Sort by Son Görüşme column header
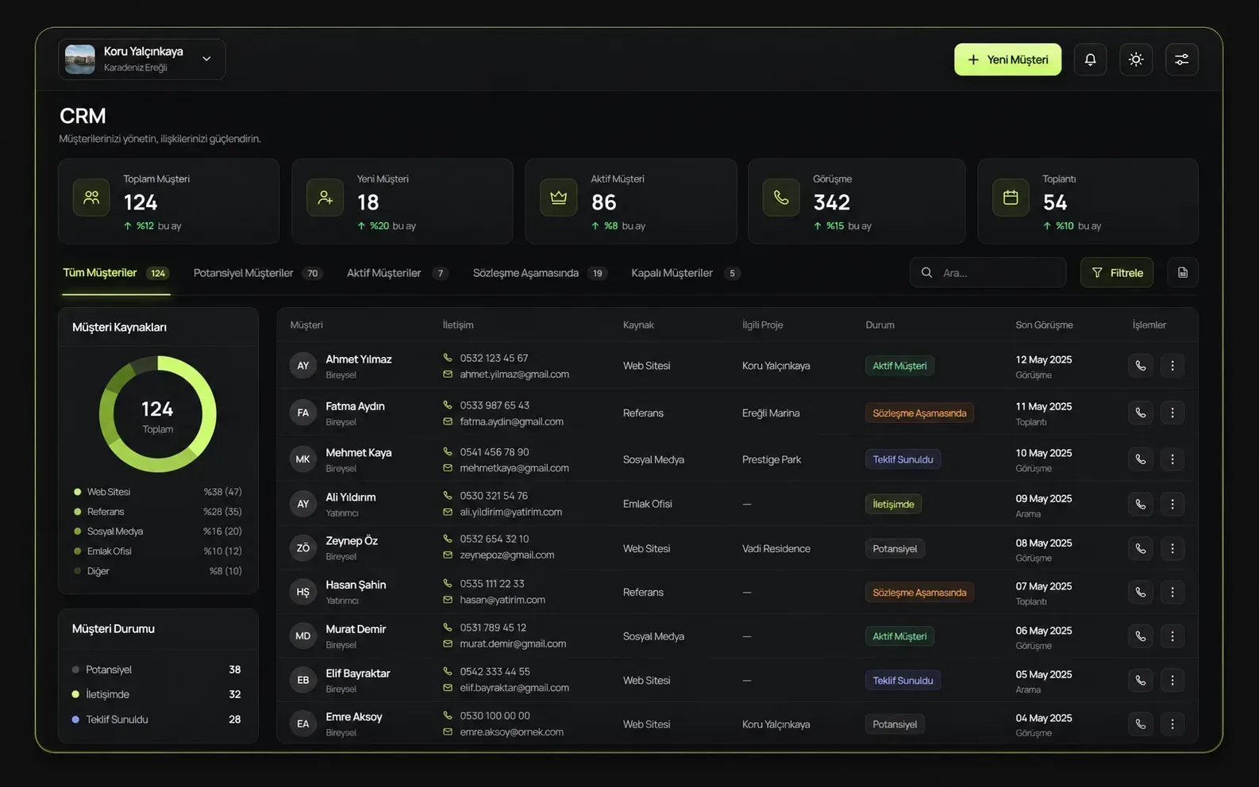1259x787 pixels. tap(1044, 325)
